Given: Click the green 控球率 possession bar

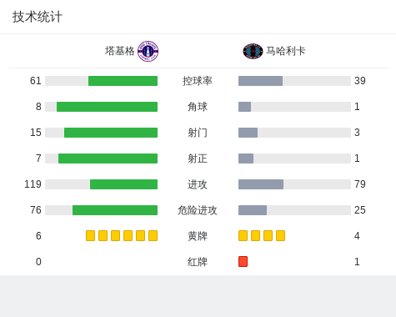Looking at the screenshot, I should 123,81.
